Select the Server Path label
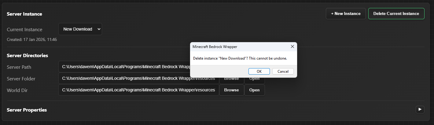 [19, 67]
